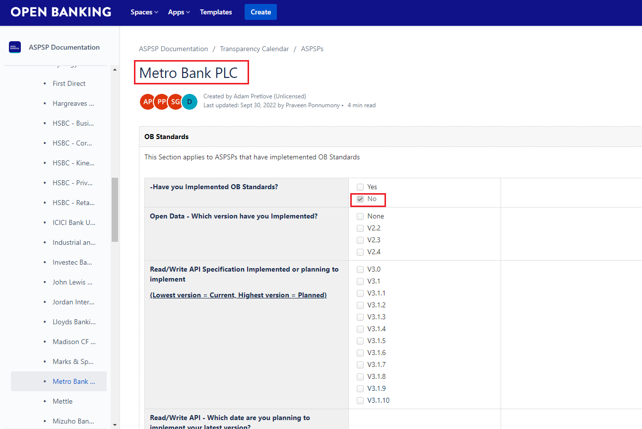Select the highlighted Metro Bank sidebar page

(59, 381)
